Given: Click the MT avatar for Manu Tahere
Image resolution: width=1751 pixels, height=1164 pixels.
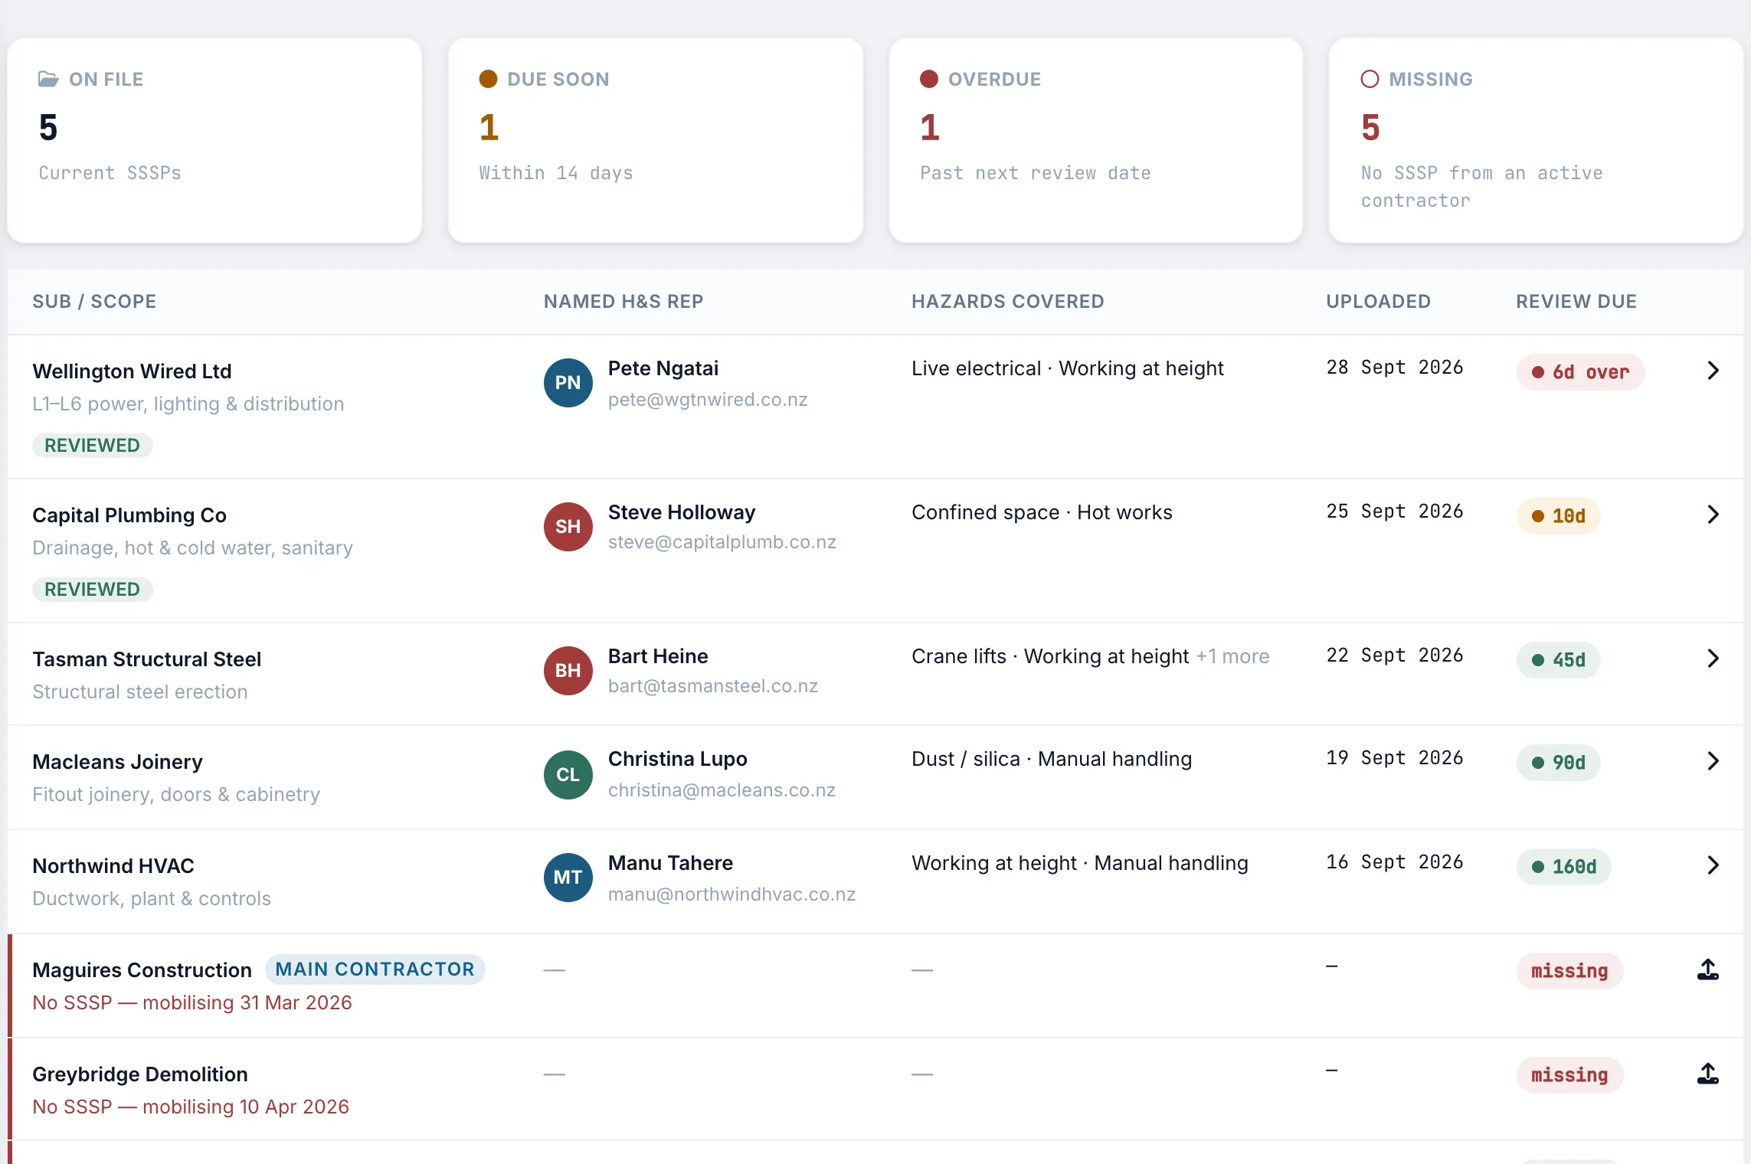Looking at the screenshot, I should pyautogui.click(x=568, y=878).
